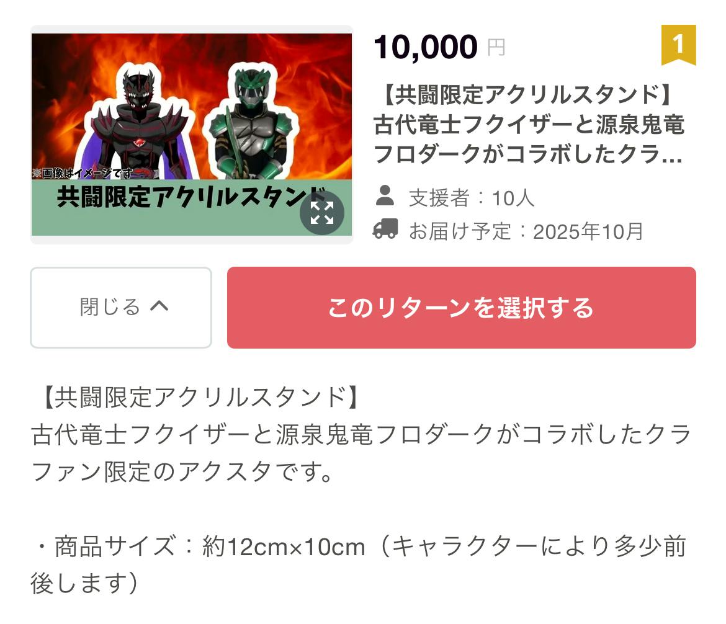The image size is (726, 624).
Task: Click the truncated reward title text
Action: (x=528, y=124)
